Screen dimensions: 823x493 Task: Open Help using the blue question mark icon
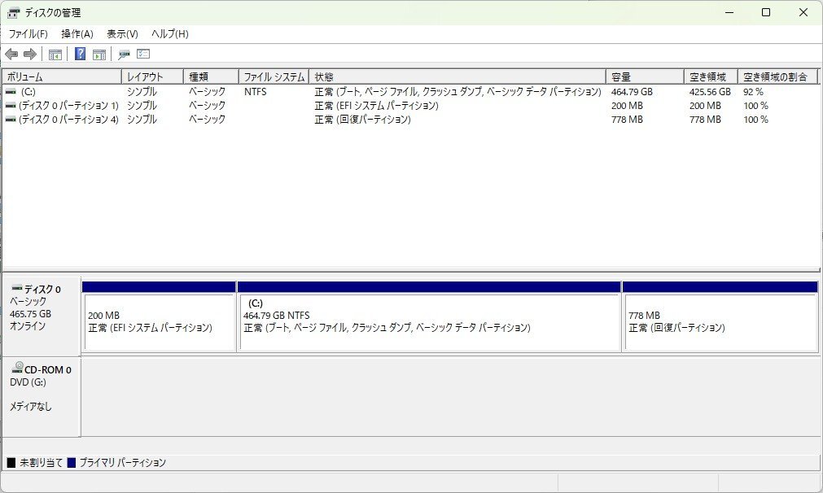79,54
